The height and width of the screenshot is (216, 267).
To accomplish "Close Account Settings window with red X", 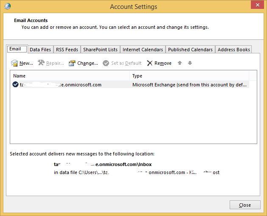I will point(257,5).
